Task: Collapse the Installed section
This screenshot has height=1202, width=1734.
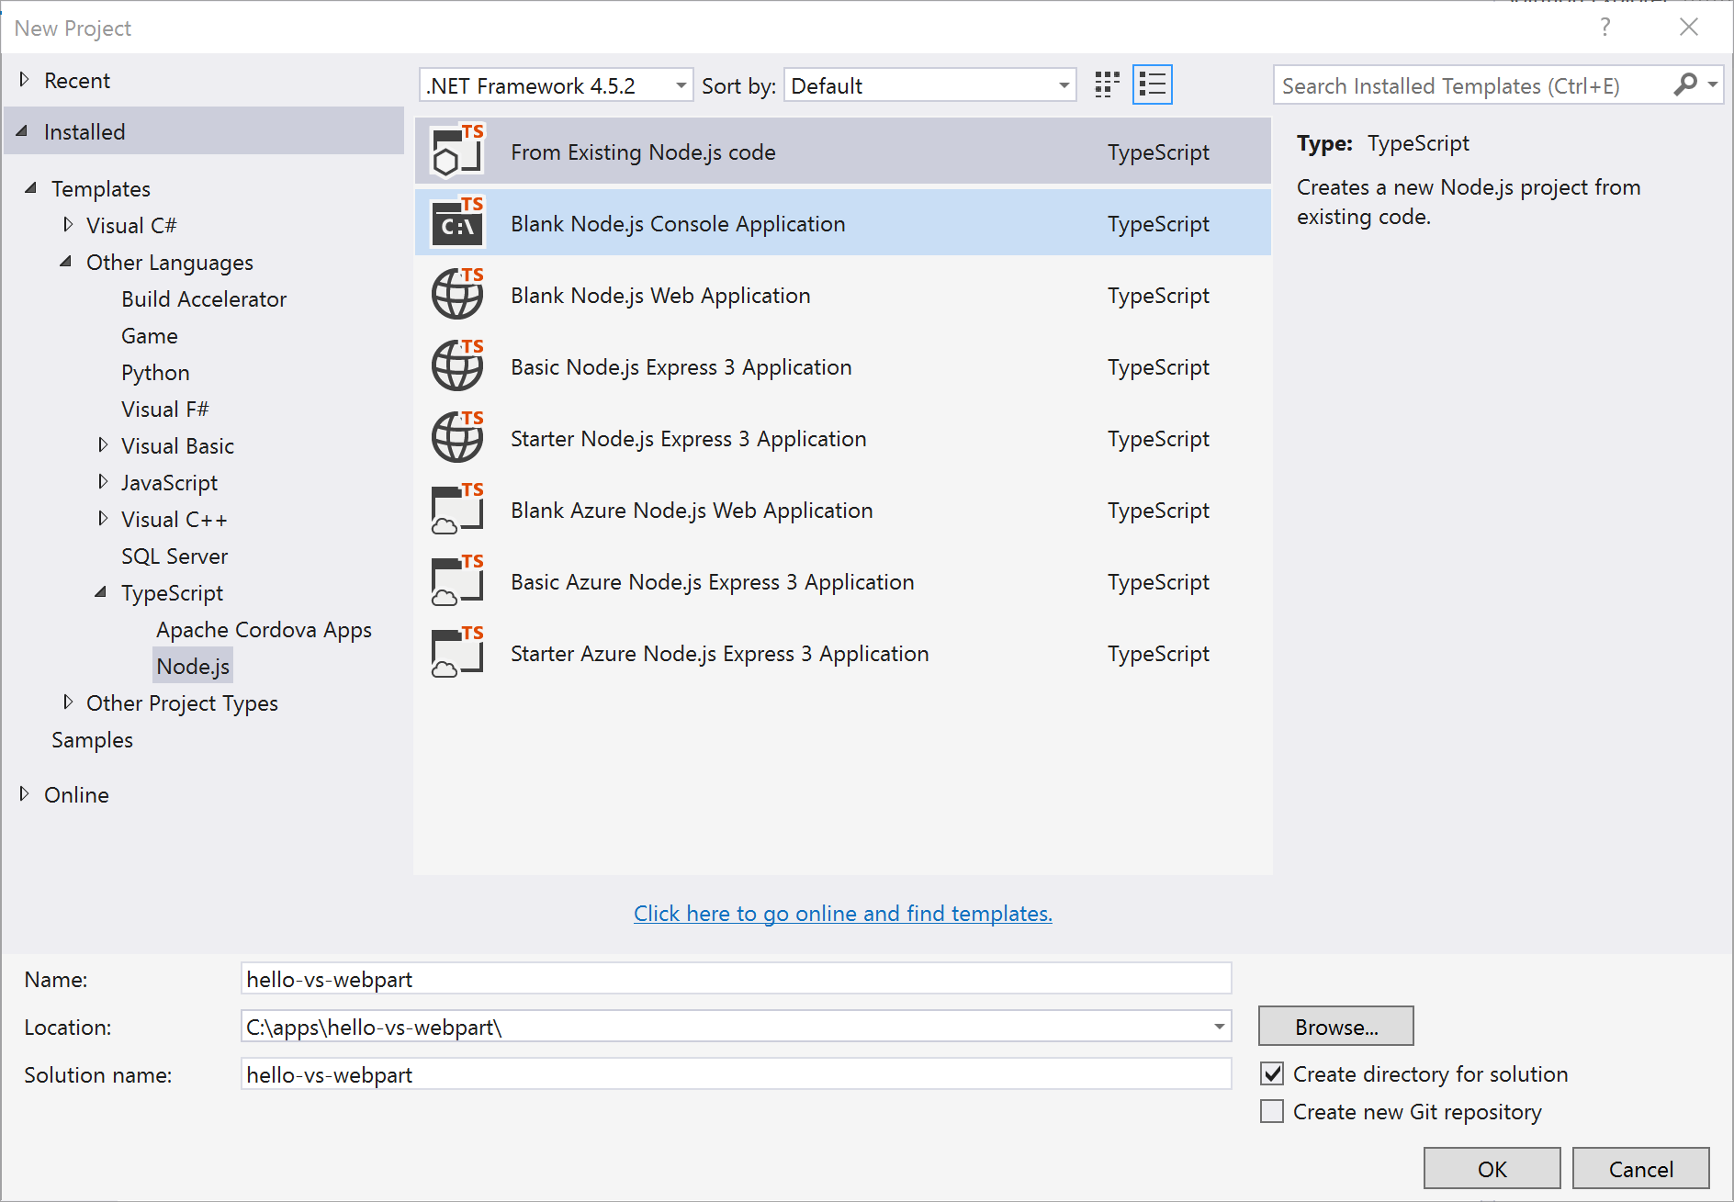Action: point(22,131)
